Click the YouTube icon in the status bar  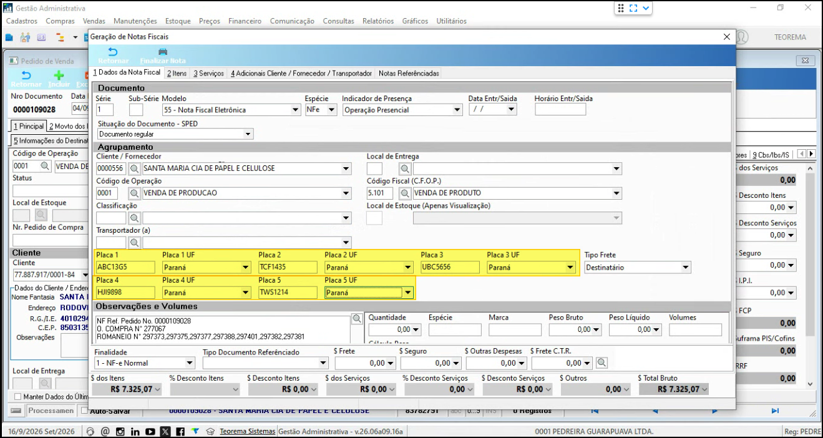pyautogui.click(x=150, y=431)
